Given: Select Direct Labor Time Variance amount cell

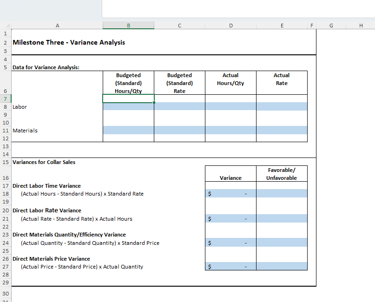Looking at the screenshot, I should click(x=230, y=193).
